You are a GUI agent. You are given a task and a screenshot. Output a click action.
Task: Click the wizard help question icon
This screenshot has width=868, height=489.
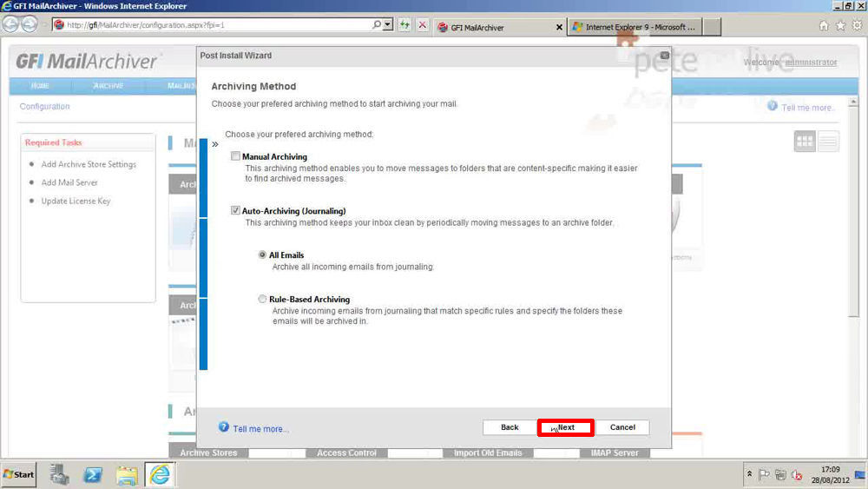(x=224, y=427)
